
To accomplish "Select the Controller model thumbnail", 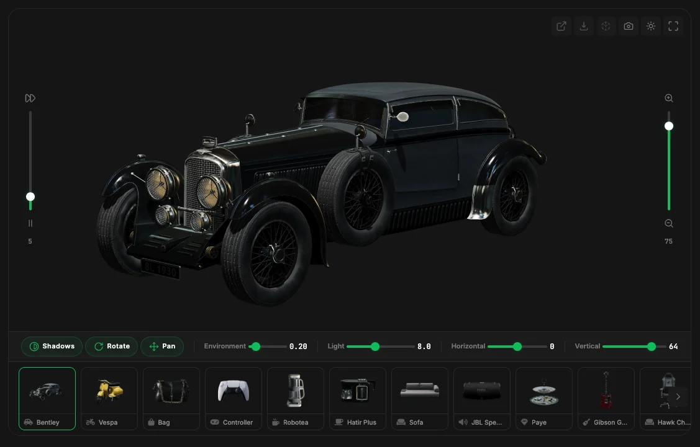I will coord(234,399).
